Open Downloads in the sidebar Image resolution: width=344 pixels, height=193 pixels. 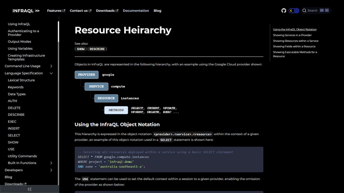tap(16, 184)
